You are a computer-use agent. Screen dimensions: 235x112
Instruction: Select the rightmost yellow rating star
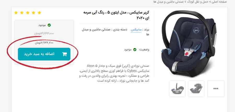(x=39, y=13)
